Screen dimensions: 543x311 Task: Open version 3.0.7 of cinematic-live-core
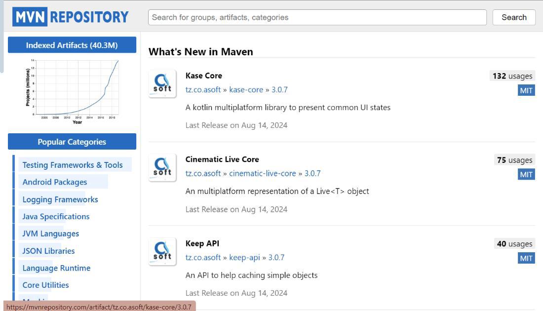(312, 173)
